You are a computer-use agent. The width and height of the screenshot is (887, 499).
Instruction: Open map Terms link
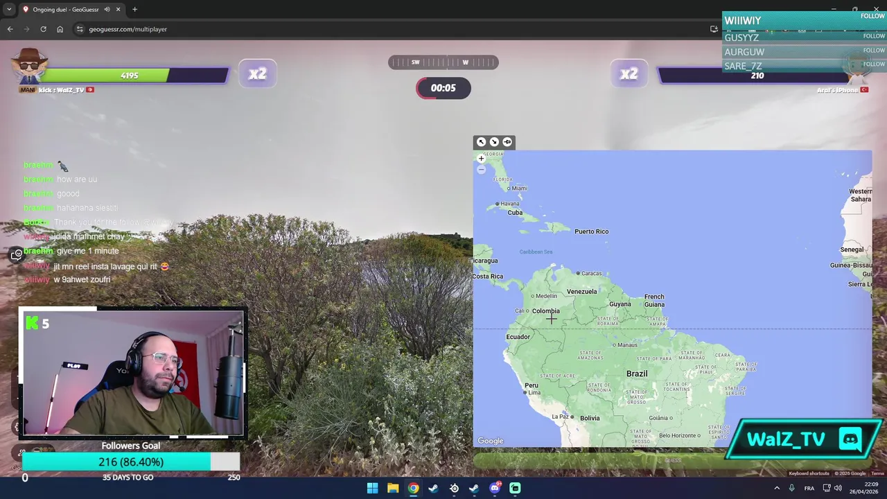click(878, 473)
